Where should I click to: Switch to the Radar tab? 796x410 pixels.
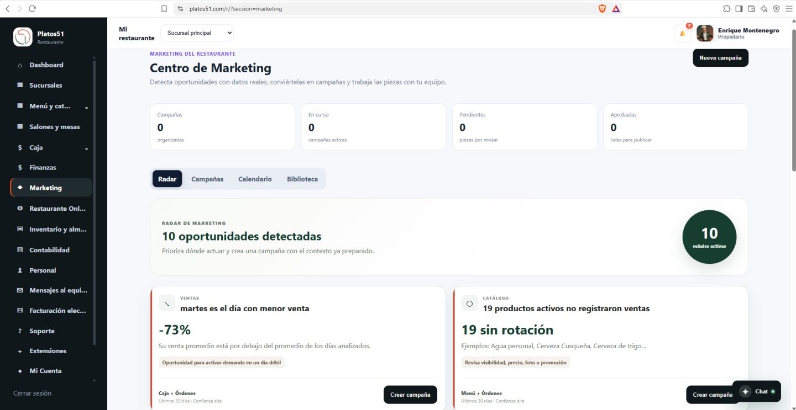tap(167, 179)
